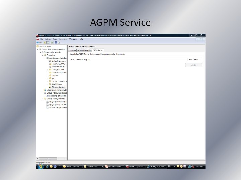Expand the DESY_GROUPS folder
The width and height of the screenshot is (241, 180).
(x=48, y=70)
